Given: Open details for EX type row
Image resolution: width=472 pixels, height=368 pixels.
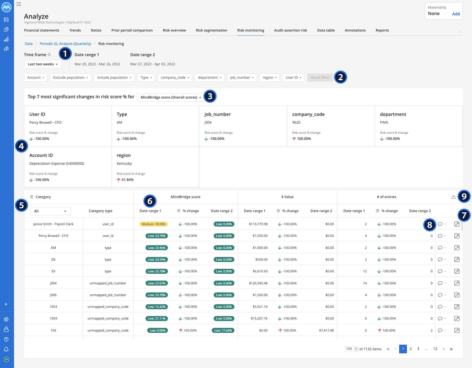Looking at the screenshot, I should [x=457, y=271].
